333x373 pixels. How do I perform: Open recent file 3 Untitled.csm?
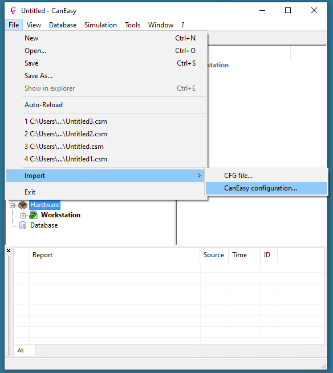click(x=106, y=147)
